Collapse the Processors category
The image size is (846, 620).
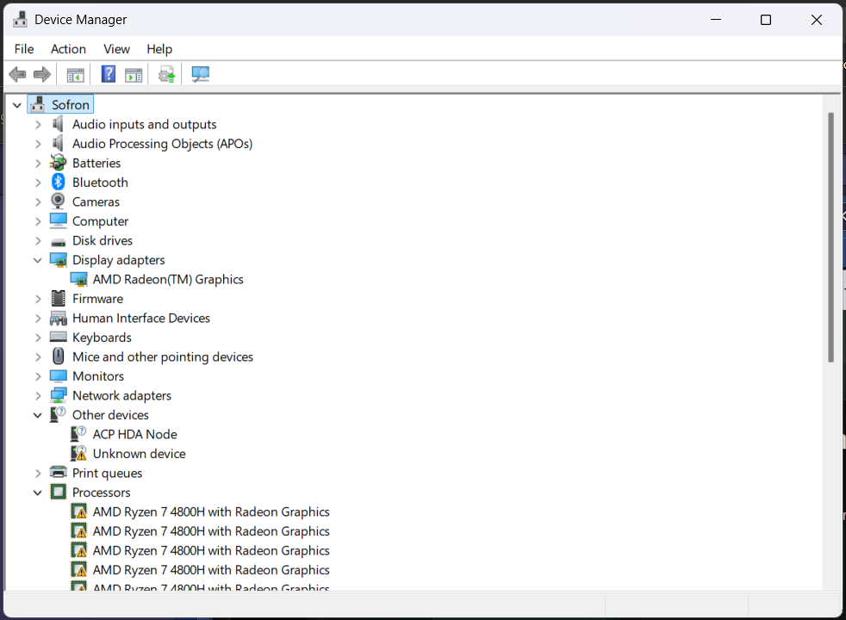point(38,493)
